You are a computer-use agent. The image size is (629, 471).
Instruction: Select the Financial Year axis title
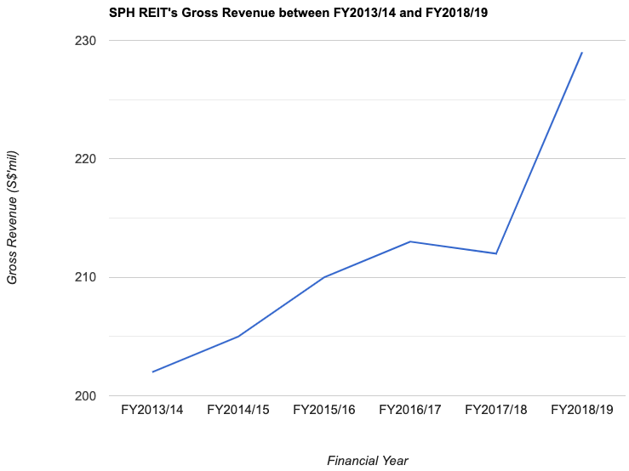368,461
